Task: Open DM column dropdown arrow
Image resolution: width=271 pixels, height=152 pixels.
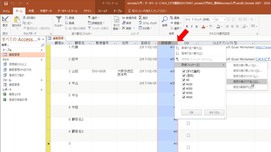Action: (x=196, y=43)
